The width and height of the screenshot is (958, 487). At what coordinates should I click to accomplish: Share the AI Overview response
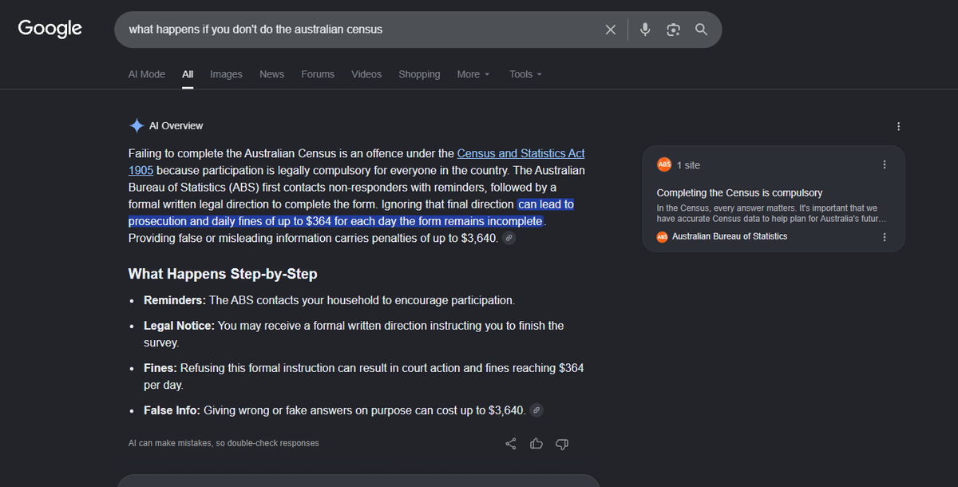click(x=511, y=444)
